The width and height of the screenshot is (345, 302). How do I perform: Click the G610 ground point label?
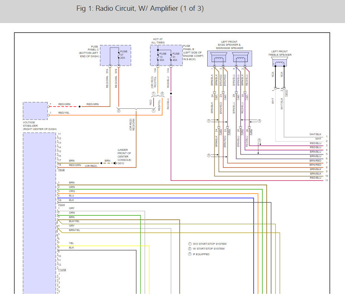(x=121, y=163)
